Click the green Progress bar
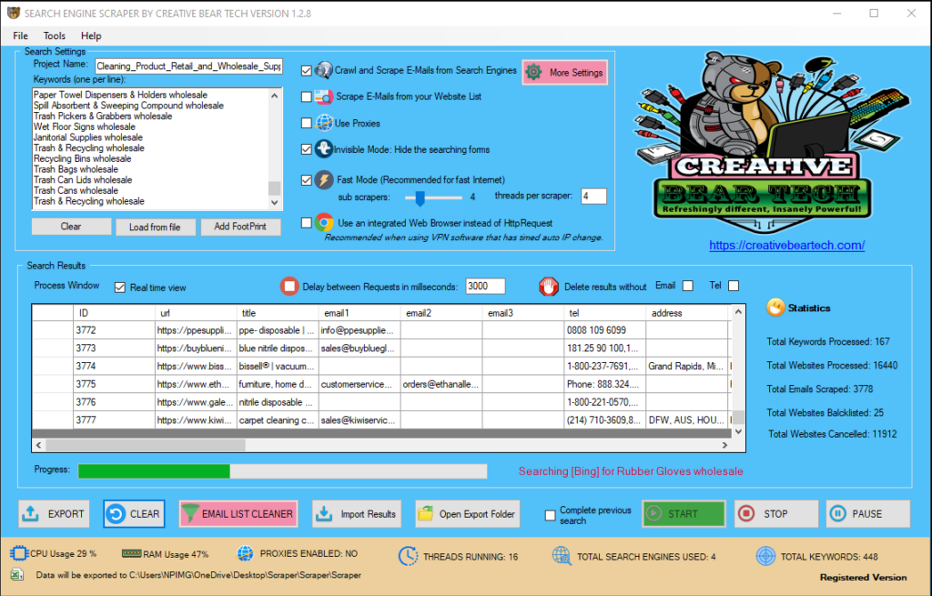Image resolution: width=932 pixels, height=596 pixels. pyautogui.click(x=282, y=471)
